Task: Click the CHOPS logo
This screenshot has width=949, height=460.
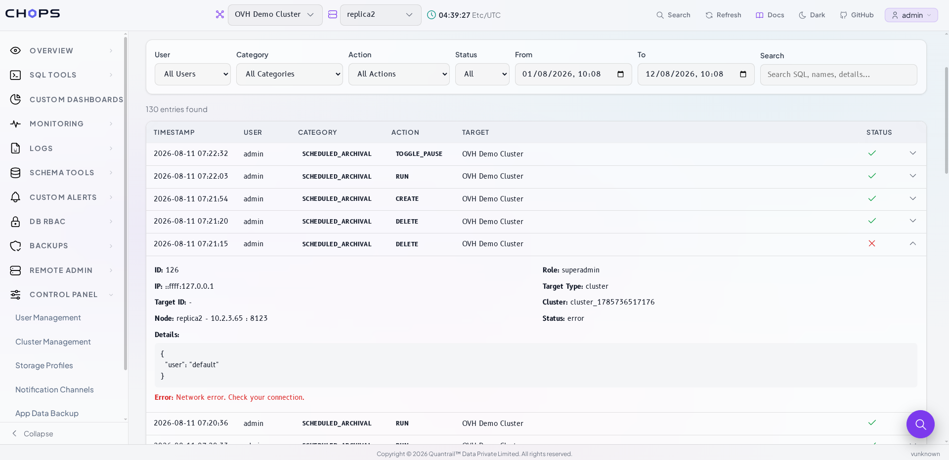Action: click(33, 13)
